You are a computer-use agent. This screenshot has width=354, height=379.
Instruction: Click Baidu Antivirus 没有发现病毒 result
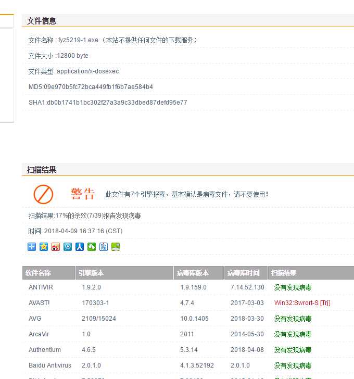(x=293, y=365)
